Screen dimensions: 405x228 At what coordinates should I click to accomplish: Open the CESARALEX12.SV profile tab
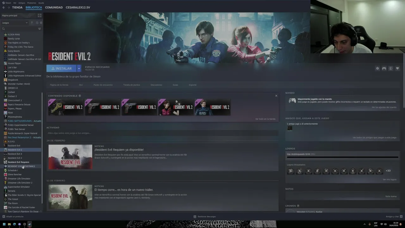[x=78, y=7]
